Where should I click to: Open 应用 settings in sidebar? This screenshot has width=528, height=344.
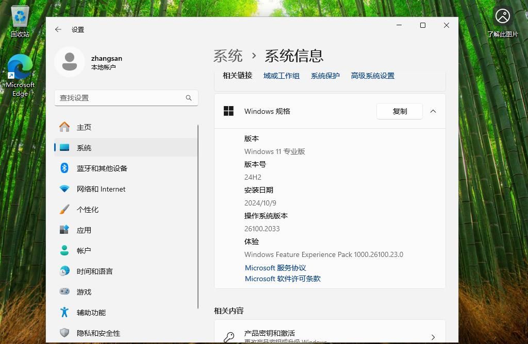84,230
